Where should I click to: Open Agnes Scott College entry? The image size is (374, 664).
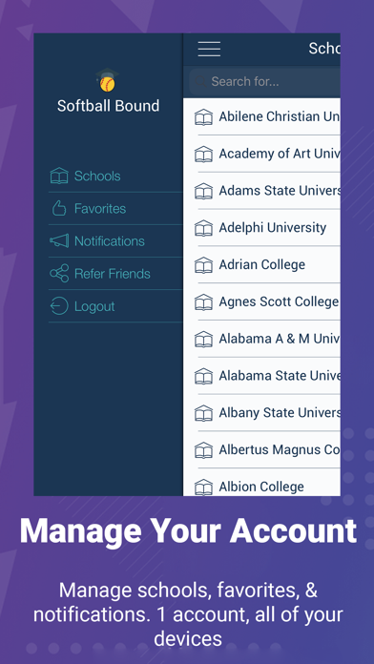[x=261, y=301]
